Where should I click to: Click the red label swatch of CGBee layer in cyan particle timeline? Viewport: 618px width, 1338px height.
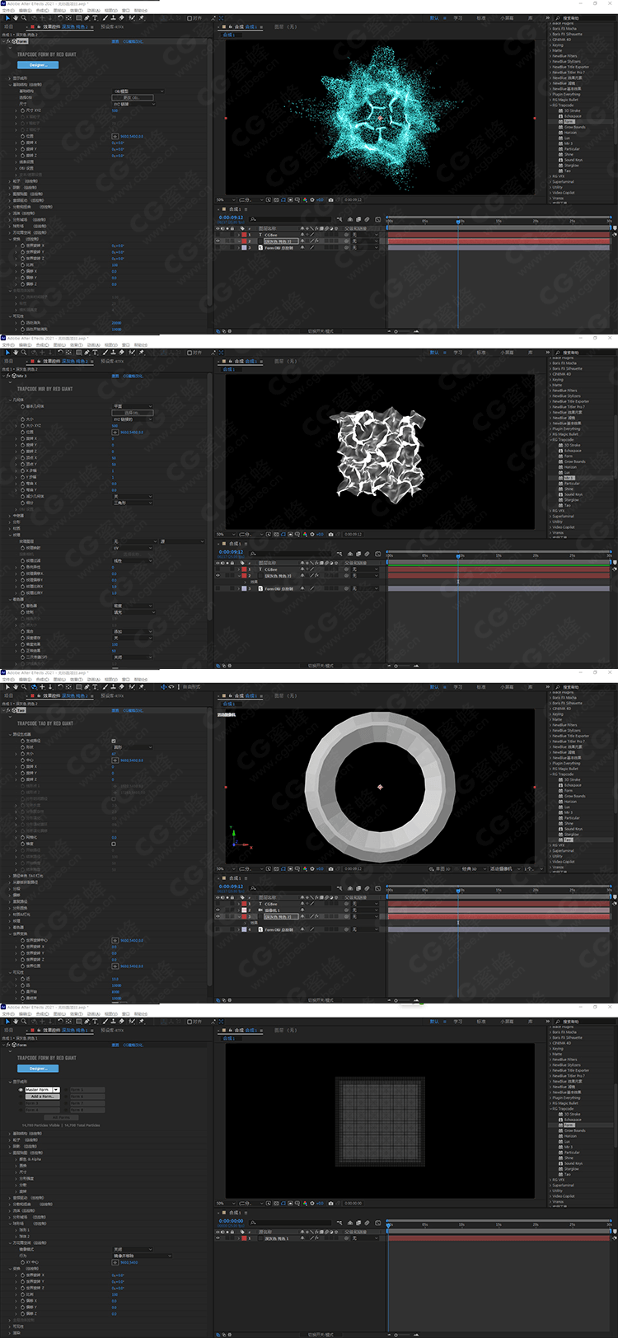(x=244, y=235)
